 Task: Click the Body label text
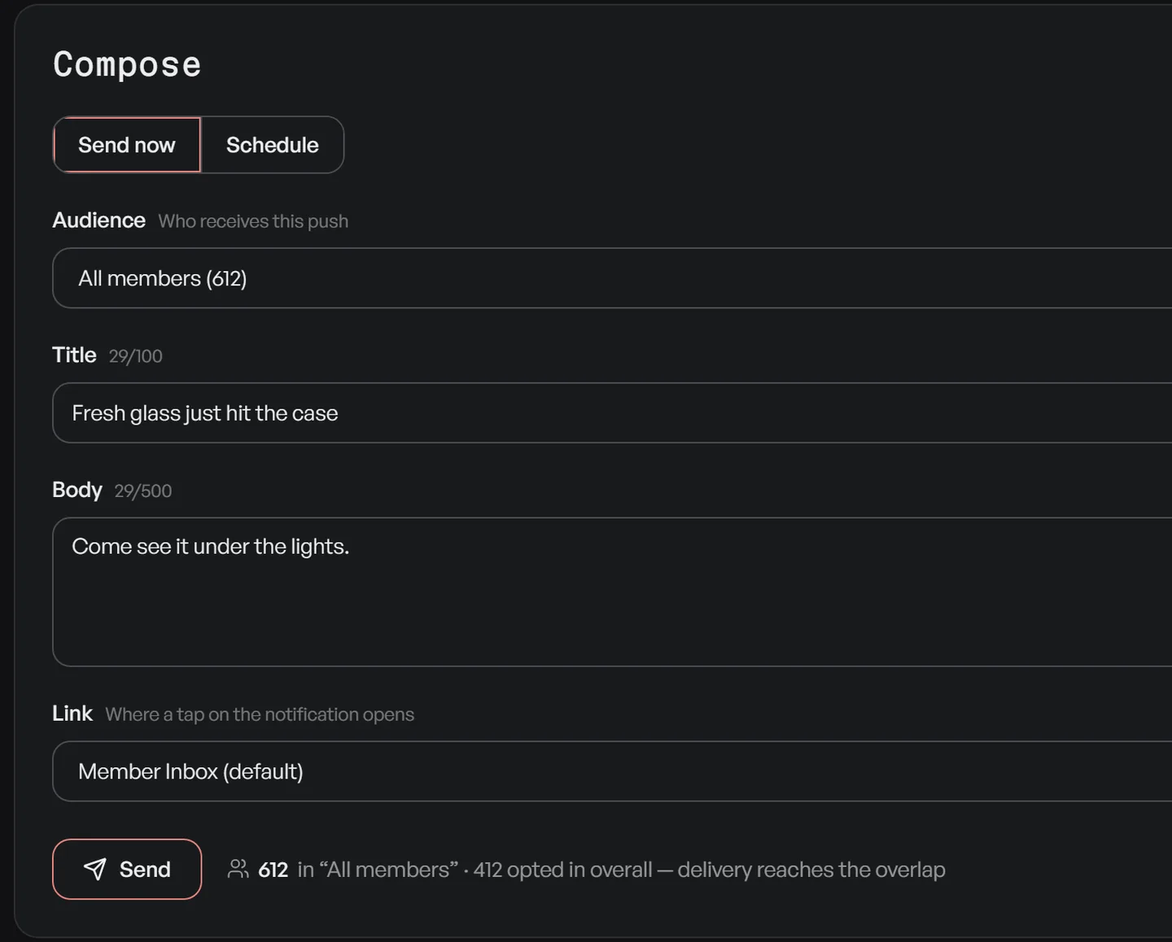(x=77, y=490)
